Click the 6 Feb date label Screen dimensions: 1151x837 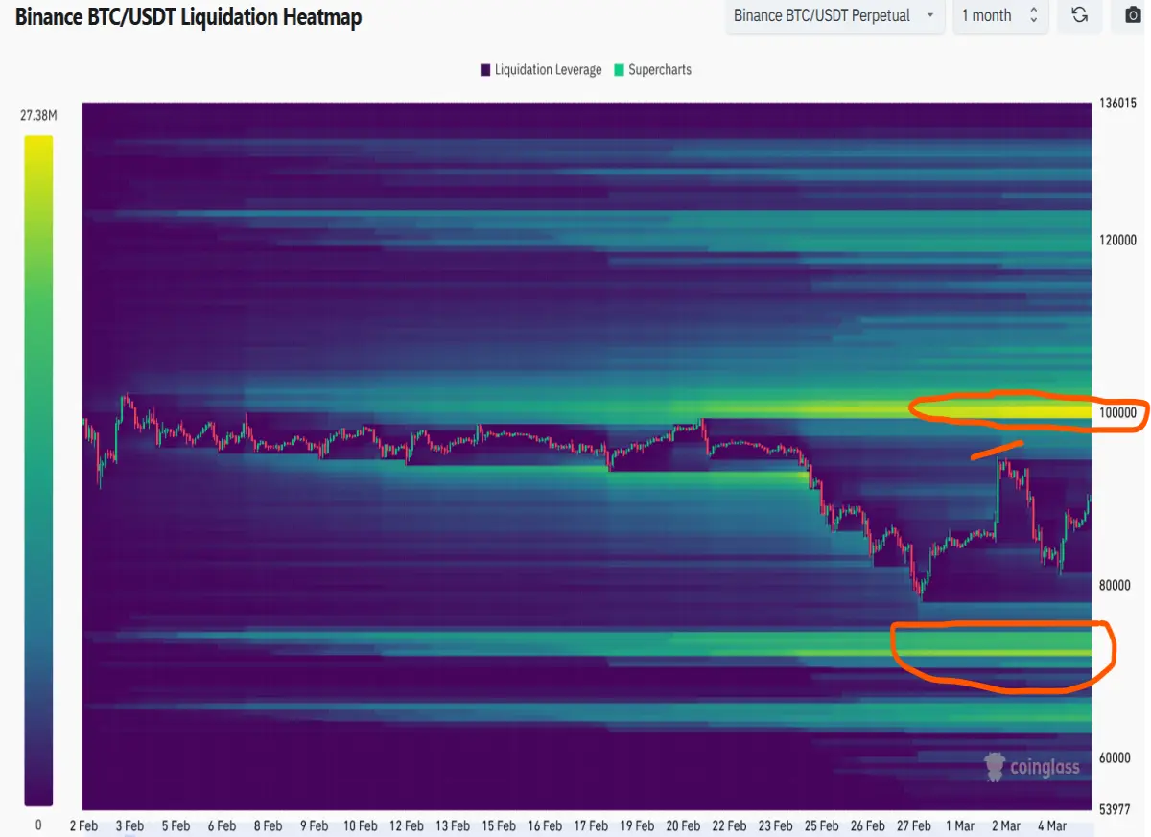pyautogui.click(x=222, y=825)
